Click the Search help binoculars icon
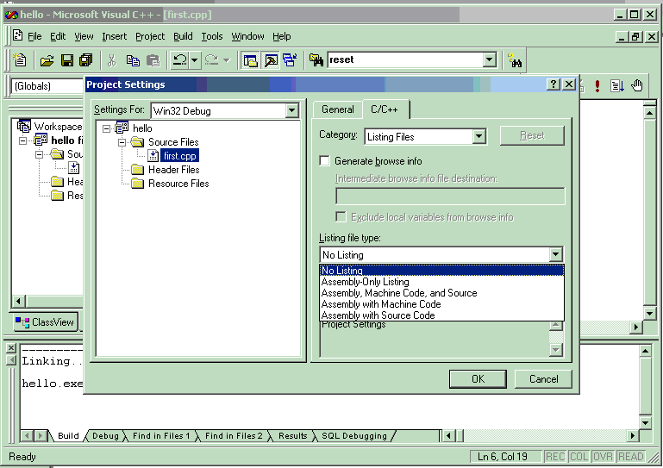The height and width of the screenshot is (468, 663). (514, 60)
